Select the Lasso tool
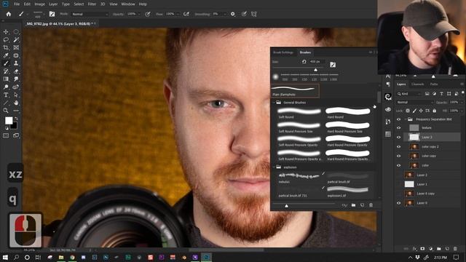This screenshot has width=466, height=262. point(6,39)
